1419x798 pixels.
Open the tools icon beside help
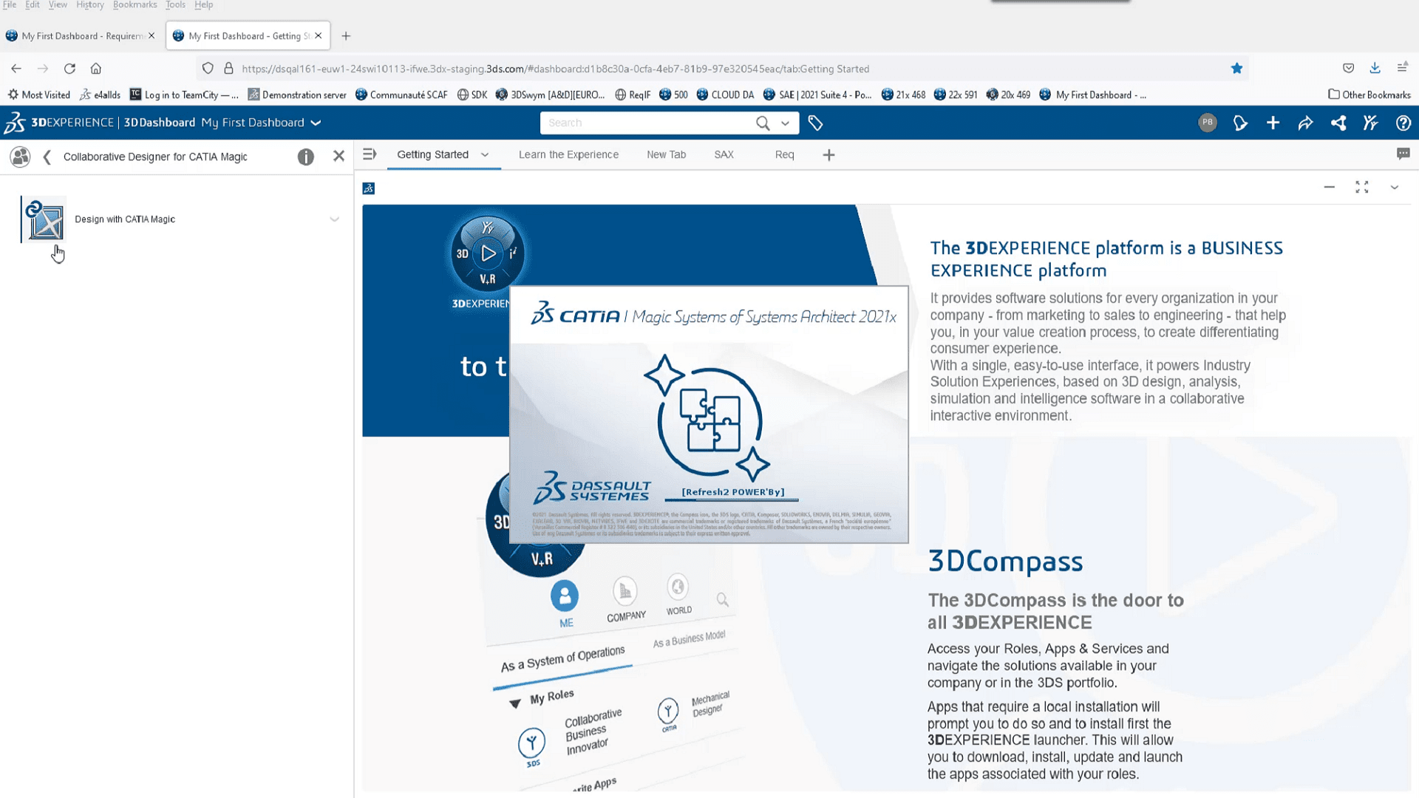(x=1371, y=123)
